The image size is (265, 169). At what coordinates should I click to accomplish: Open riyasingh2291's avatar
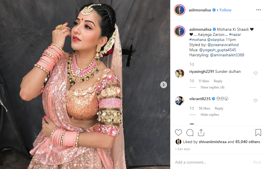180,73
